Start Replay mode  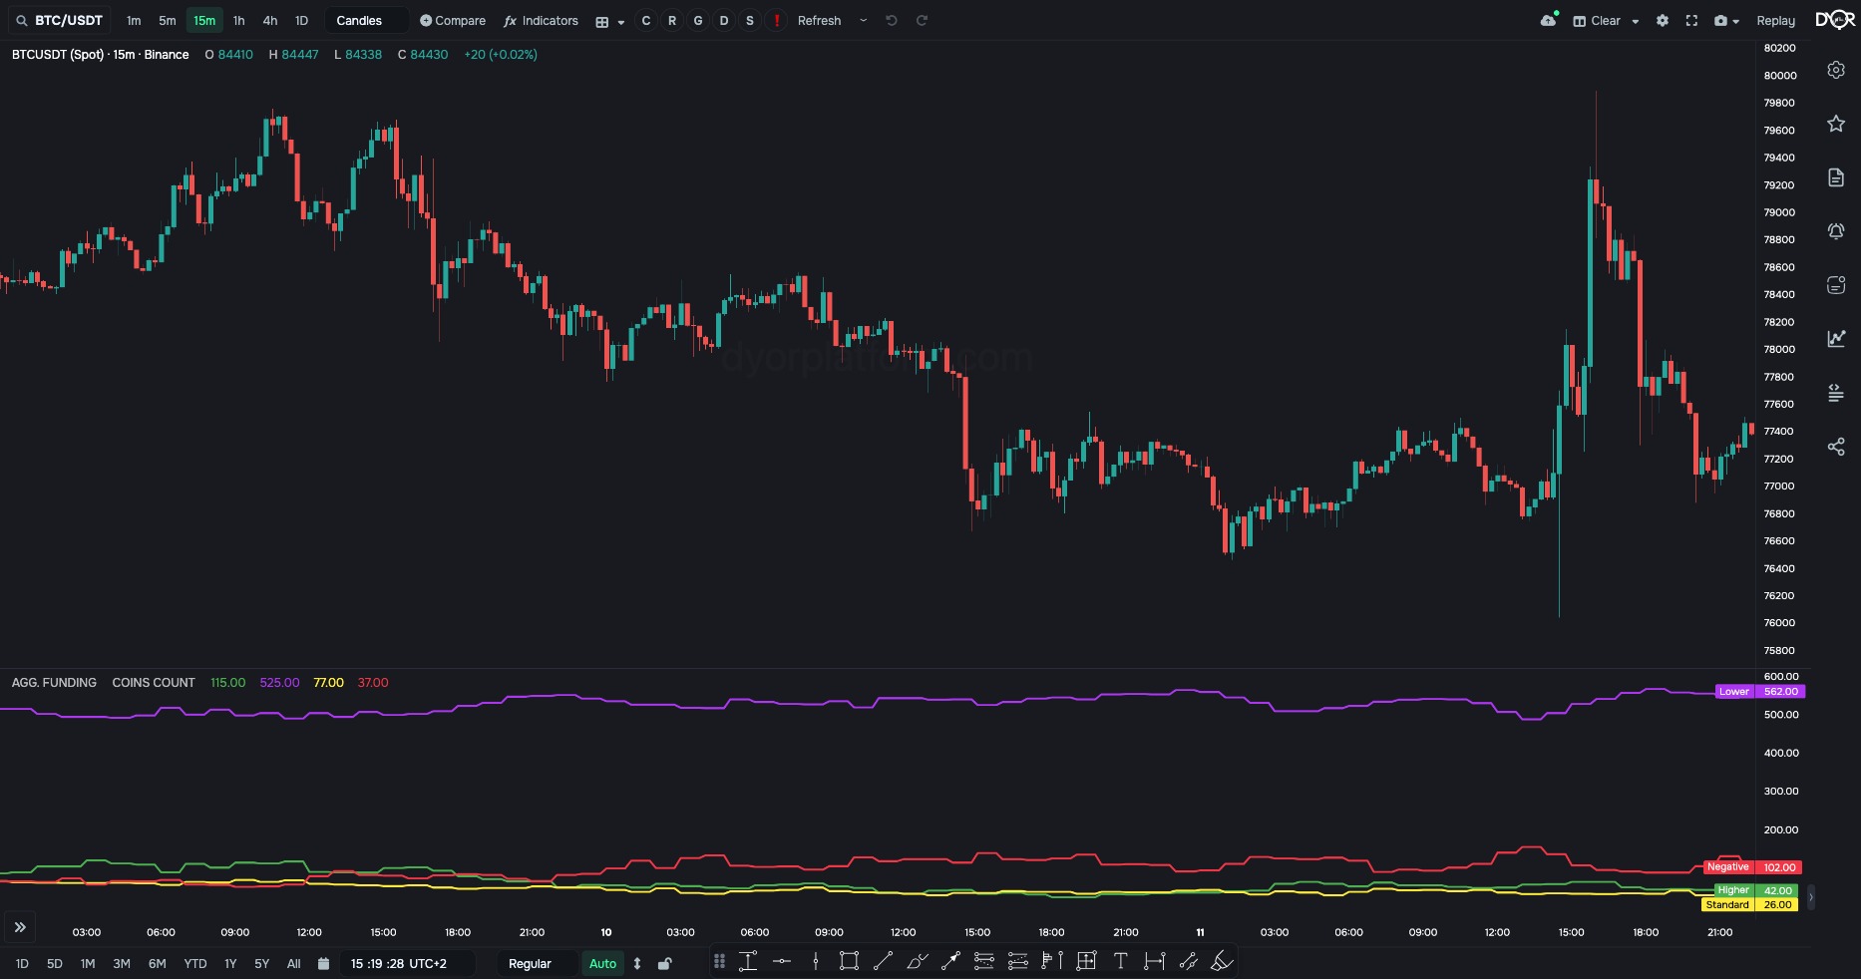pyautogui.click(x=1775, y=20)
